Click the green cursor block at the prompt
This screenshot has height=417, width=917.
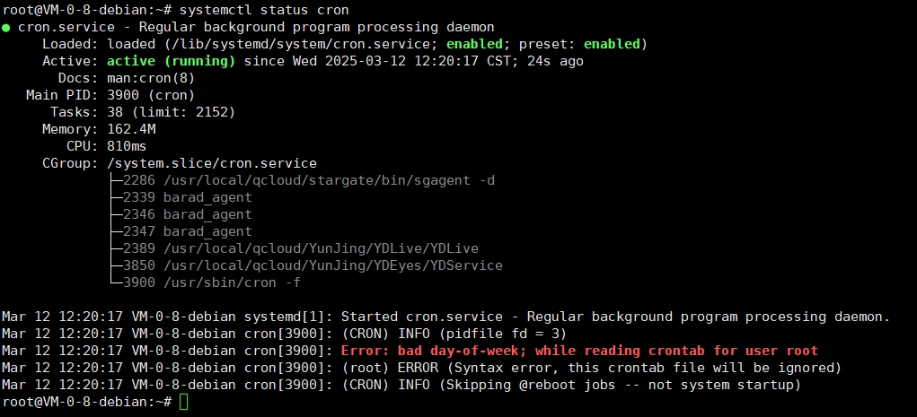183,402
